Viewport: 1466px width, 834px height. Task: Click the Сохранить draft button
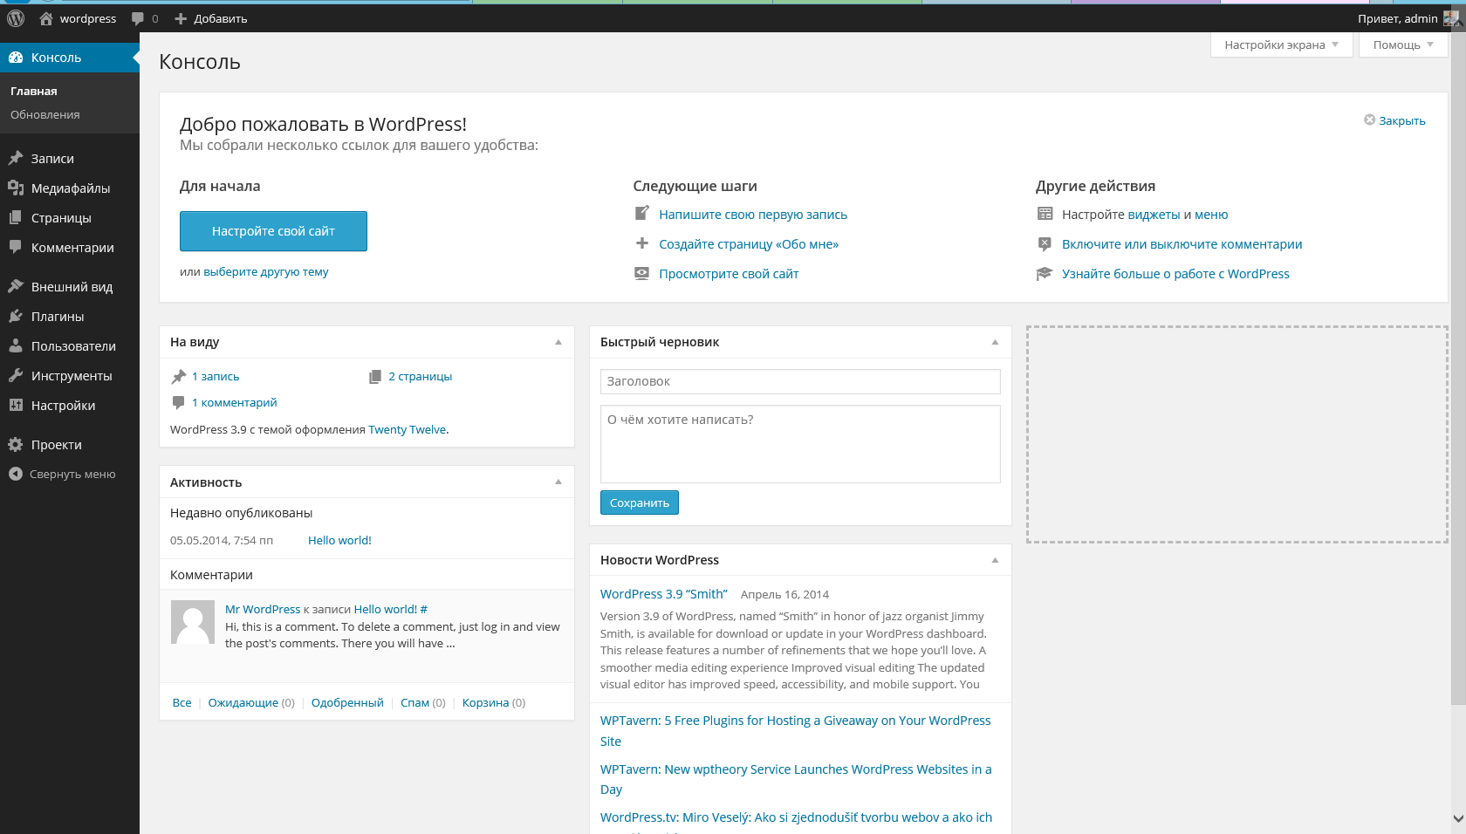[x=640, y=502]
